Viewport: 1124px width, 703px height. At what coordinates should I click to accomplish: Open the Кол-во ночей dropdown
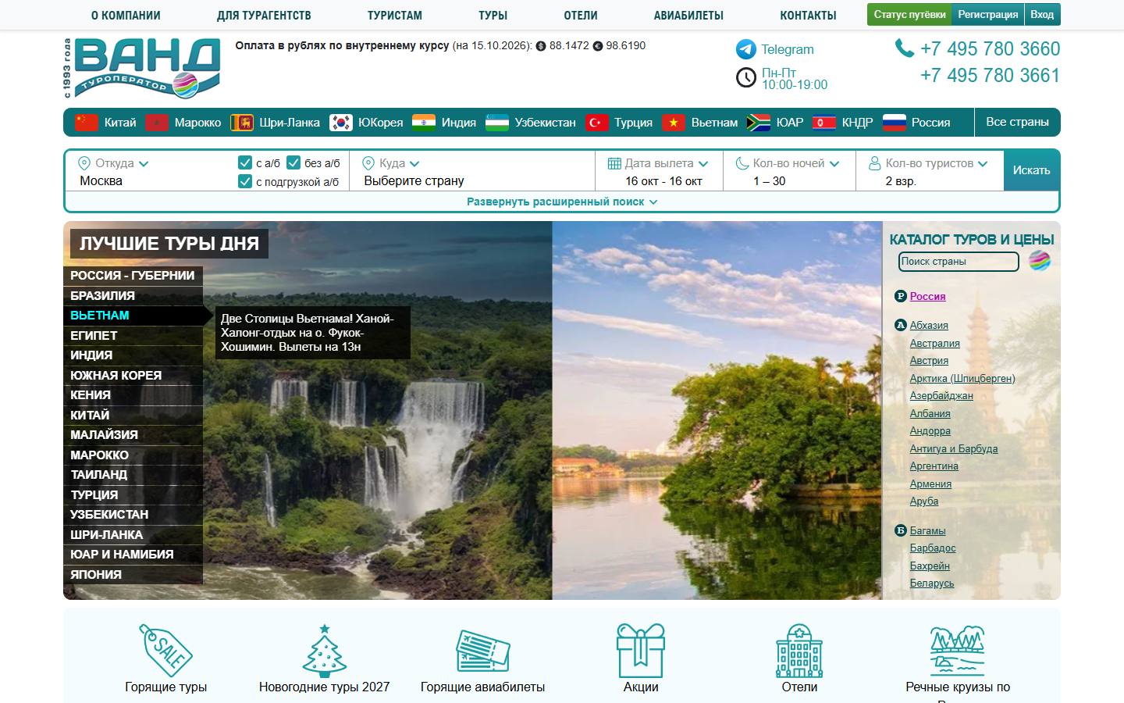pyautogui.click(x=788, y=163)
